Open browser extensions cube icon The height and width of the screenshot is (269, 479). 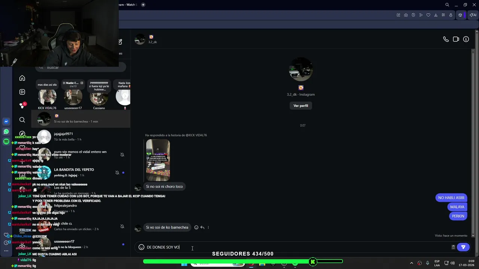click(x=460, y=15)
